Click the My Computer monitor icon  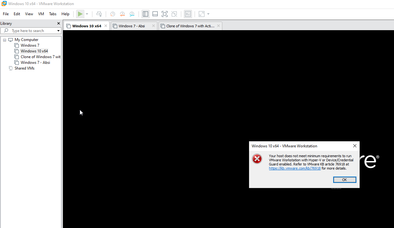coord(11,40)
